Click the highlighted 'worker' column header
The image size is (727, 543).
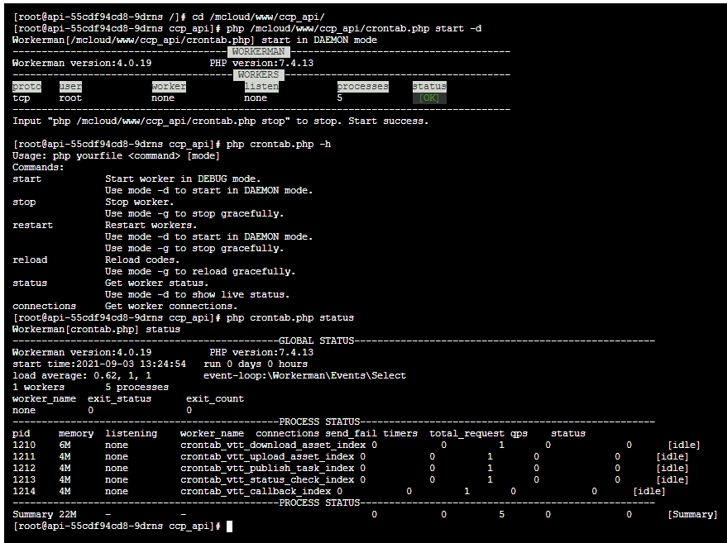(x=169, y=86)
